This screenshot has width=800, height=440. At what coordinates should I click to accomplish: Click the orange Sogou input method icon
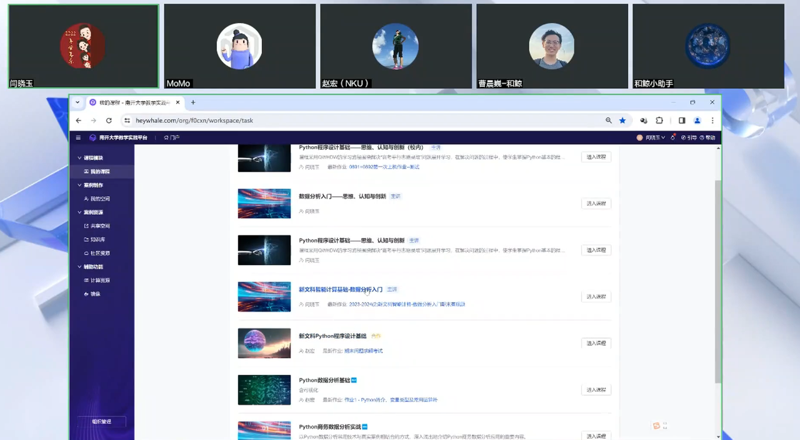pyautogui.click(x=656, y=426)
